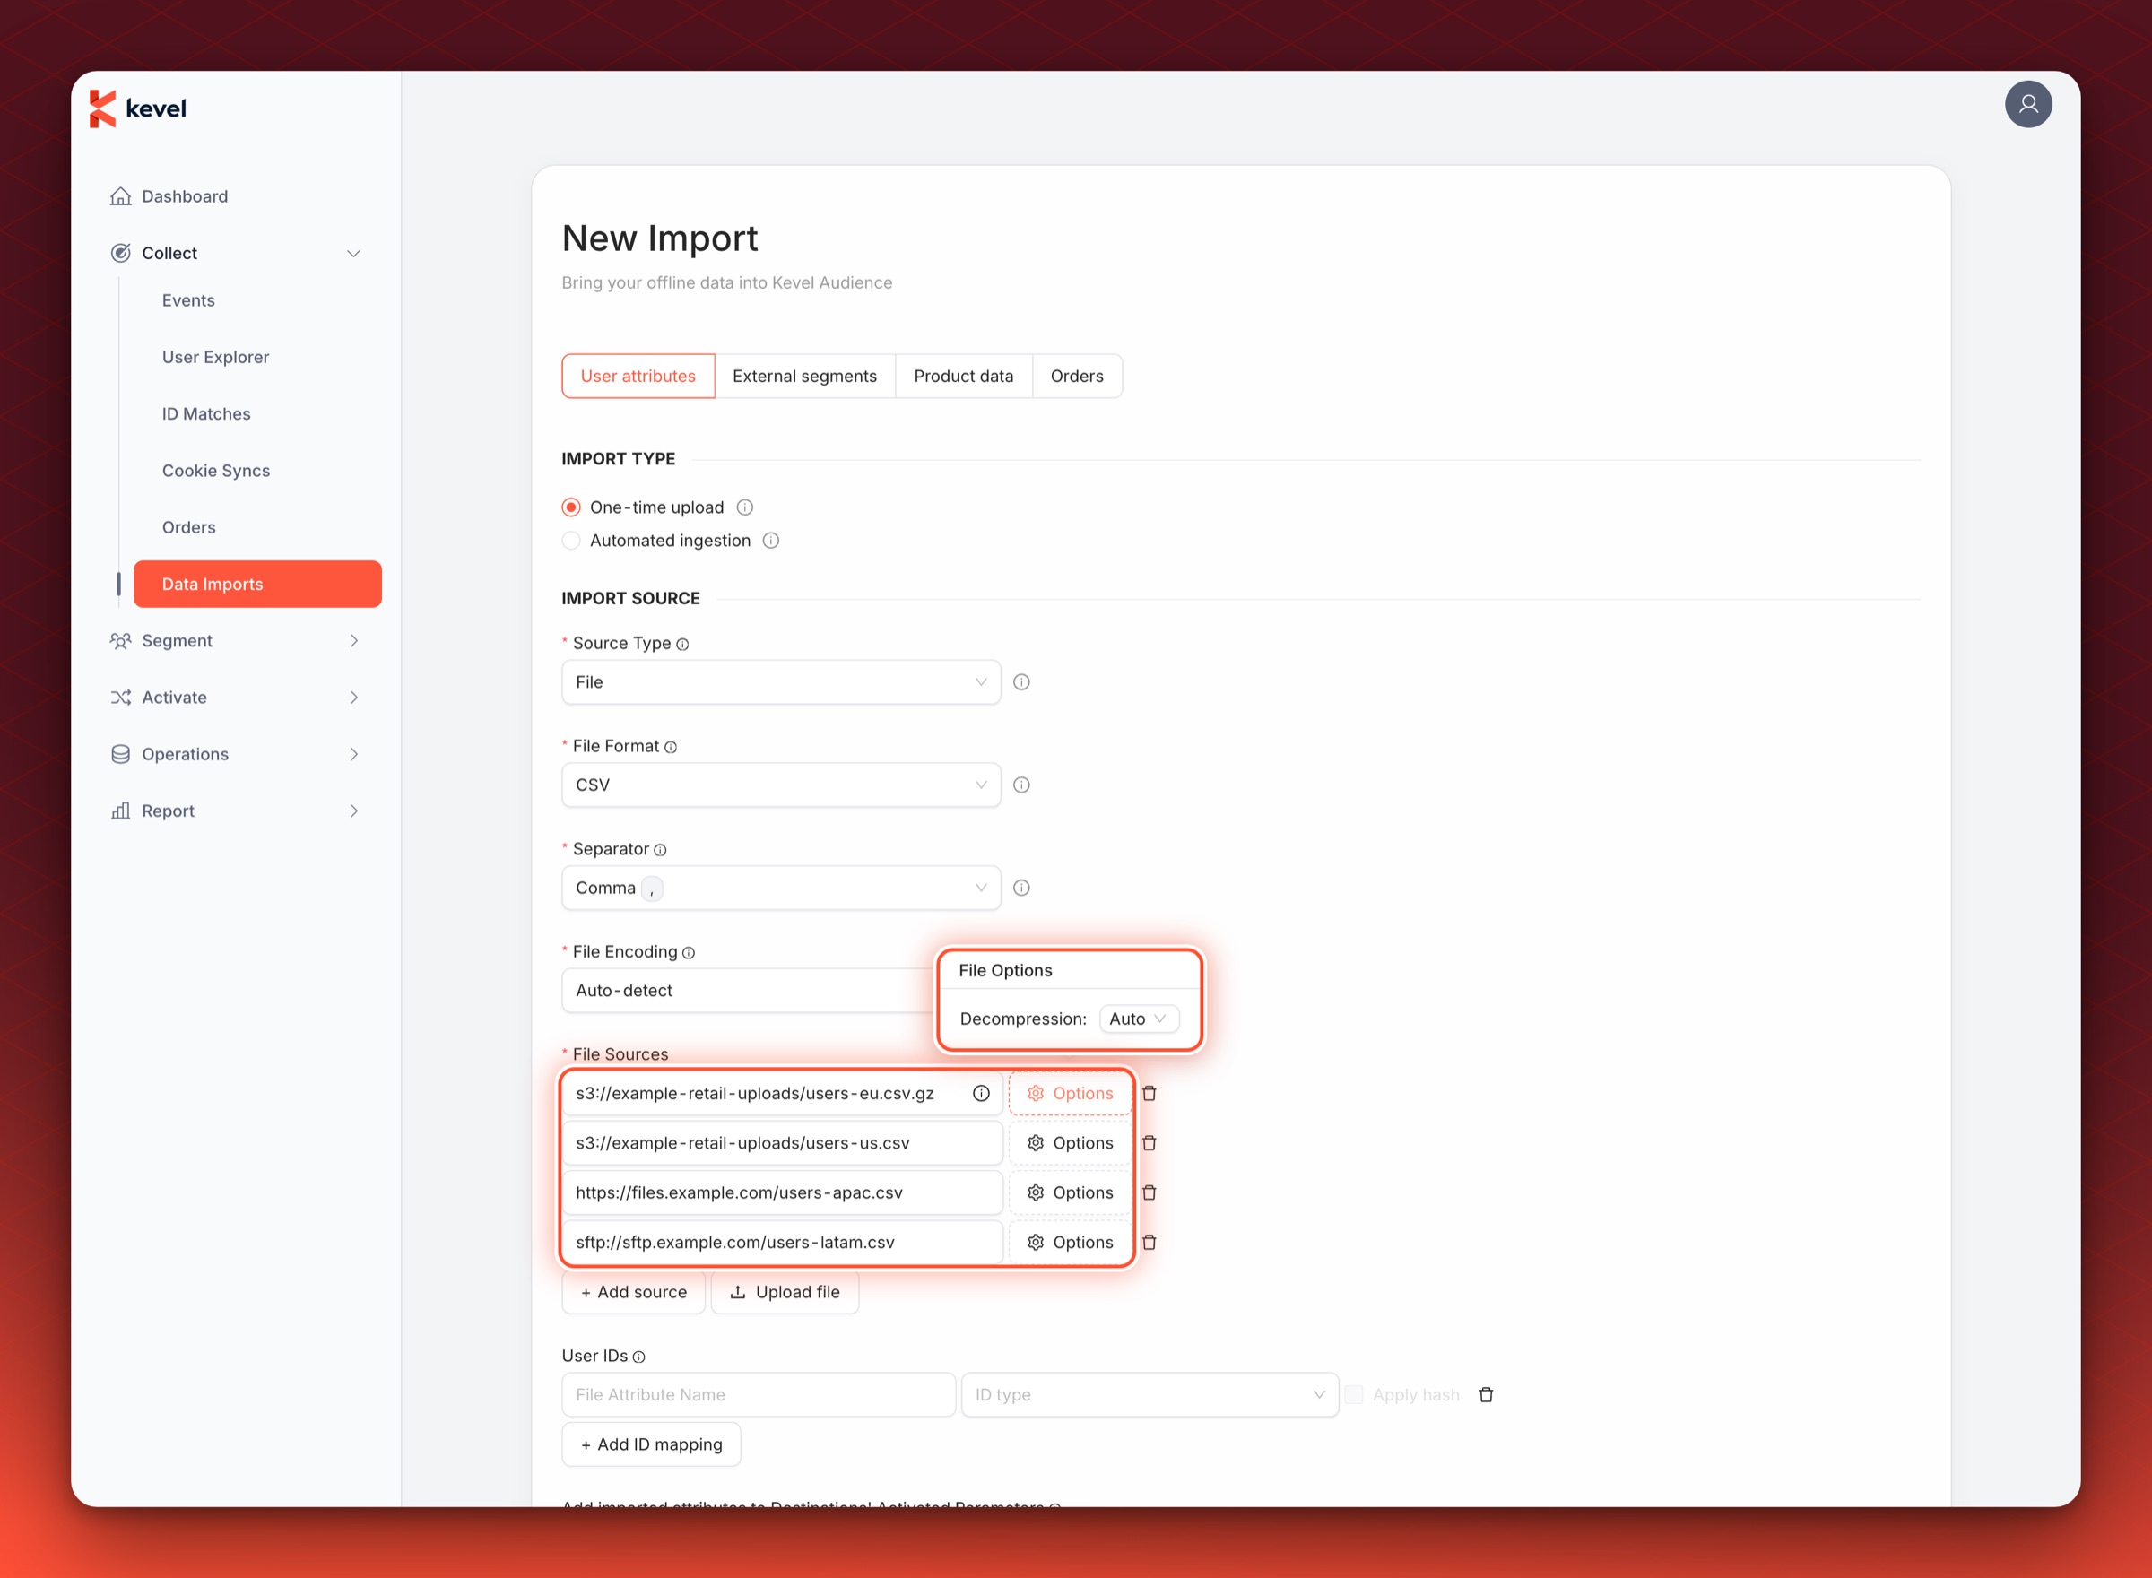This screenshot has width=2152, height=1578.
Task: Click info icon next to Separator label
Action: point(660,850)
